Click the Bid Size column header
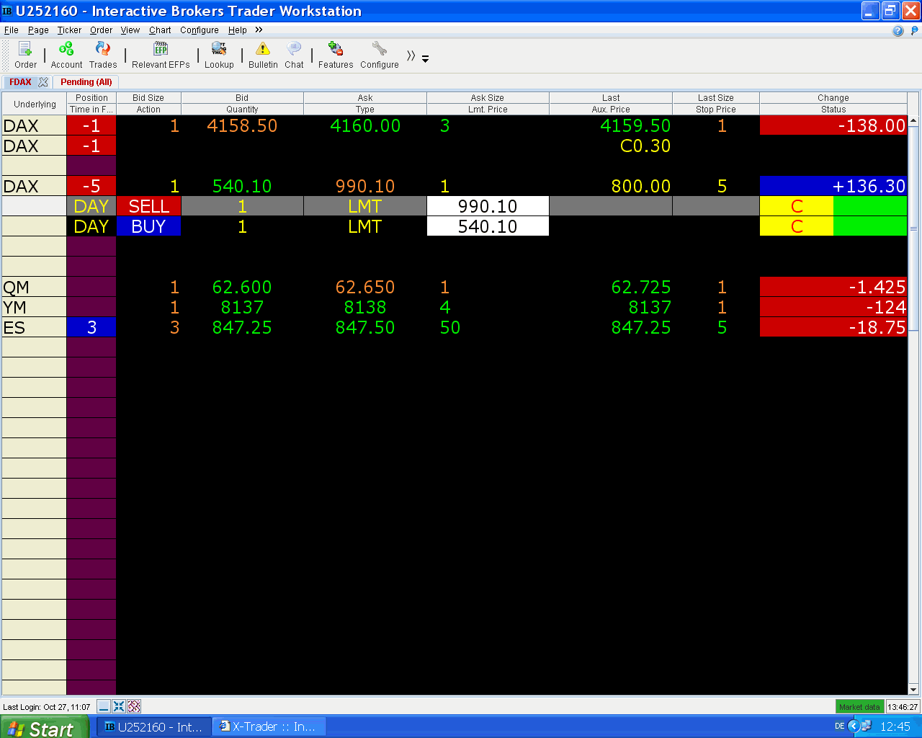The image size is (922, 738). pos(148,98)
